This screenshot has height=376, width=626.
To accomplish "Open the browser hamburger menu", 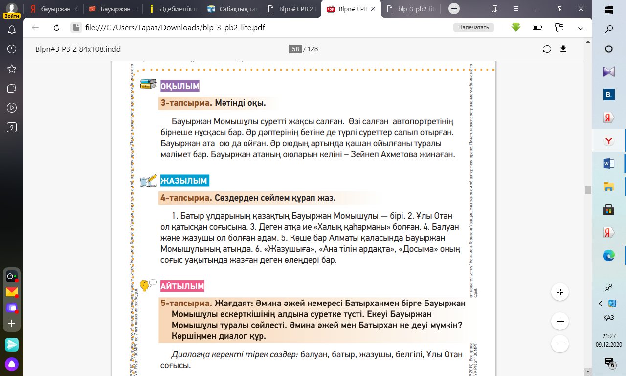I will [x=515, y=9].
